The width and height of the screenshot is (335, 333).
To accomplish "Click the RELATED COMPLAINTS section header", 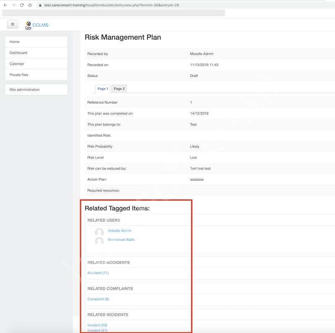I will [x=110, y=288].
